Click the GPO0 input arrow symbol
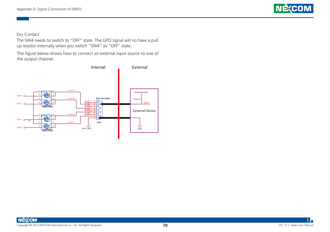This screenshot has height=232, width=330. [x=25, y=96]
